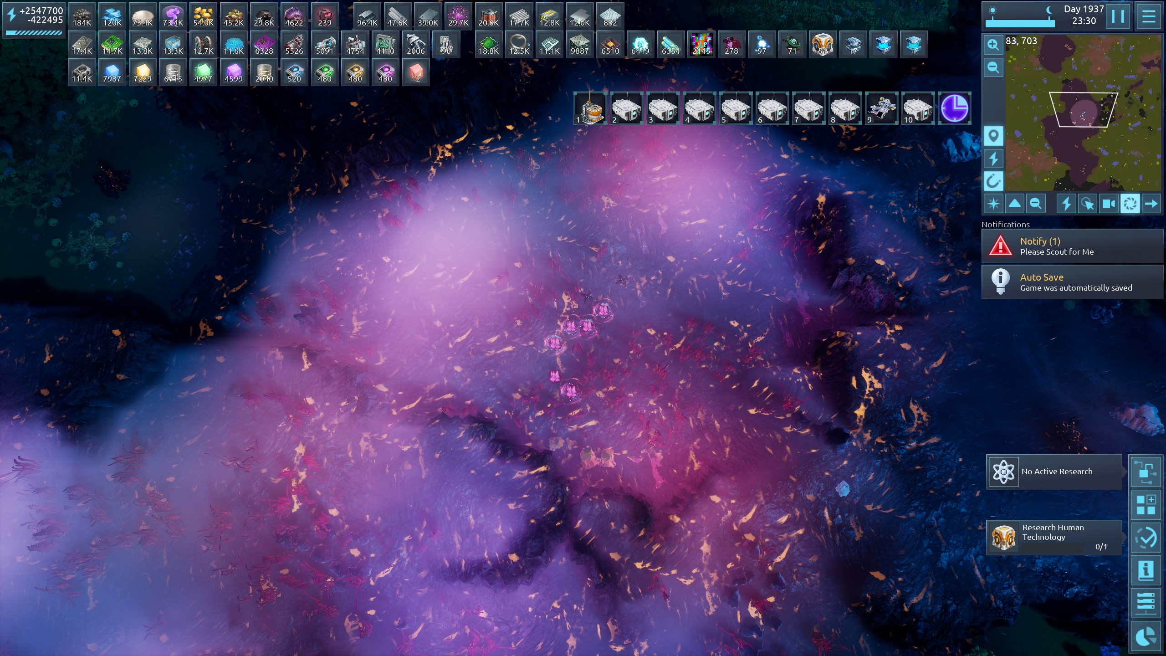This screenshot has height=656, width=1166.
Task: Pause the game simulation
Action: (1117, 16)
